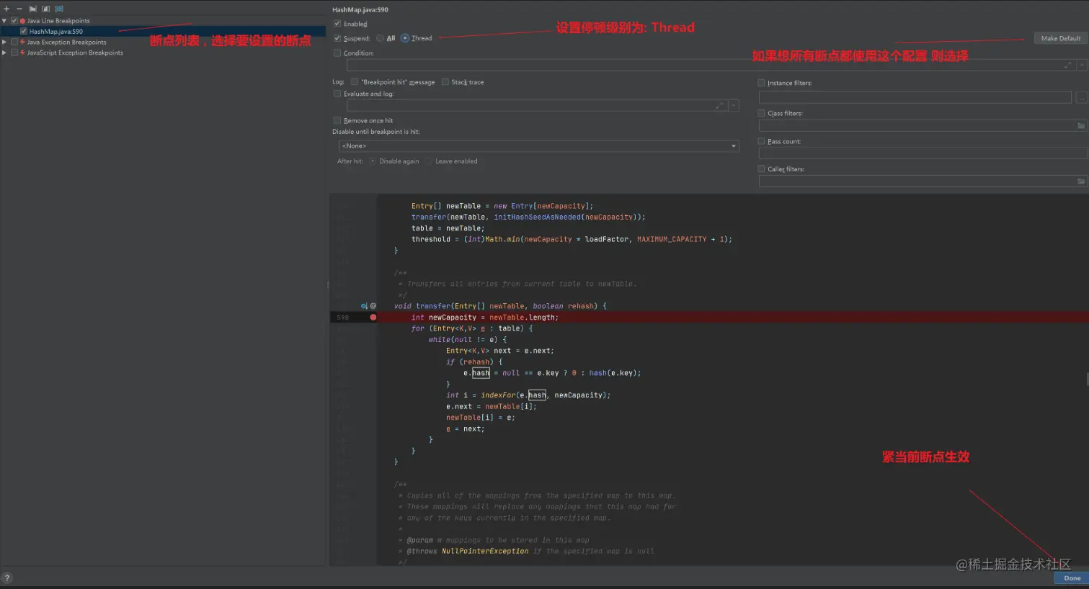Open the Disable until breakpoint is hit dropdown
This screenshot has width=1089, height=589.
[x=539, y=145]
